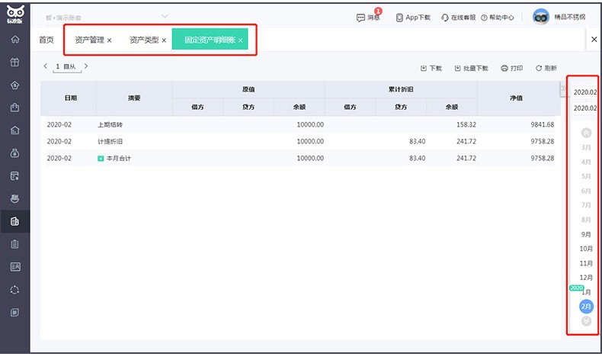Select 6月 in the month list
This screenshot has width=602, height=360.
(x=586, y=191)
